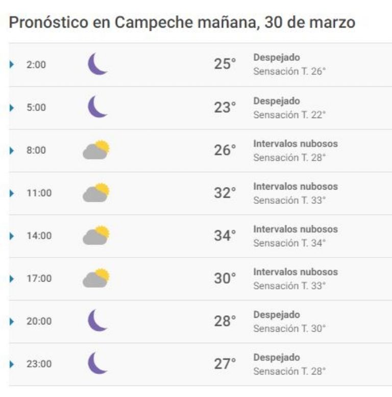Click the moon icon for 2:00
Screen dimensions: 392x397
tap(97, 64)
